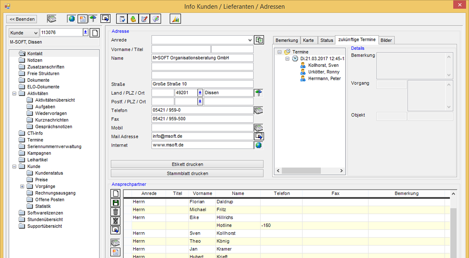Expand the Vorgänge tree node
Screen dimensions: 469x258
[x=22, y=187]
